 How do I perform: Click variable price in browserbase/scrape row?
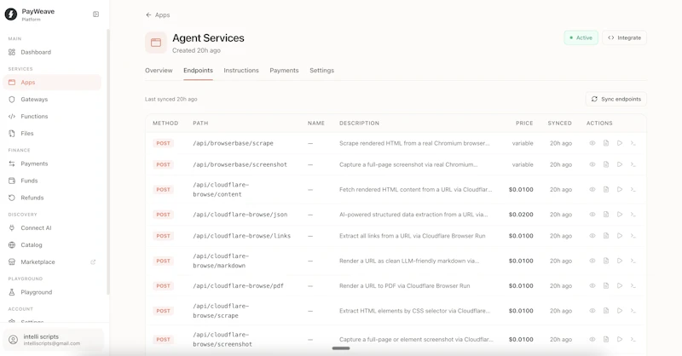523,143
